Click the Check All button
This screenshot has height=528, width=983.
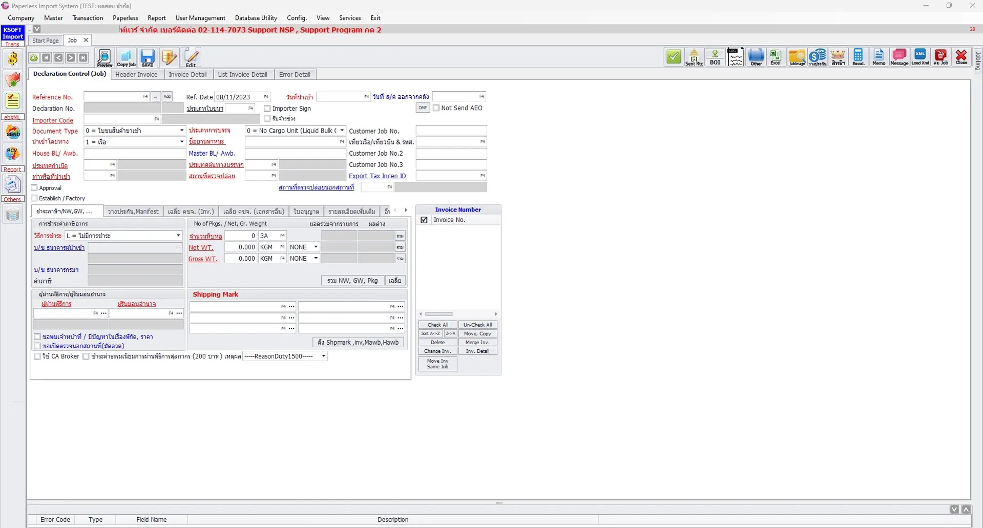pos(437,324)
